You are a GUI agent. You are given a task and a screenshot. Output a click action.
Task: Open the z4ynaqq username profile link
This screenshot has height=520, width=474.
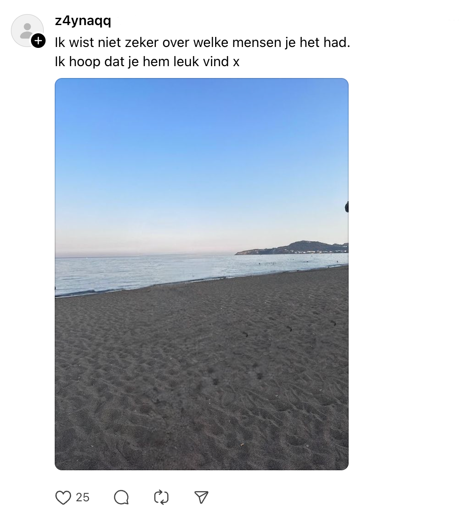[x=83, y=21]
